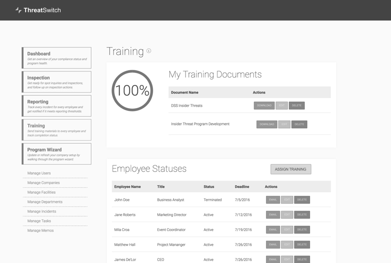This screenshot has width=391, height=263.
Task: Open the Reporting sidebar item
Action: (57, 106)
